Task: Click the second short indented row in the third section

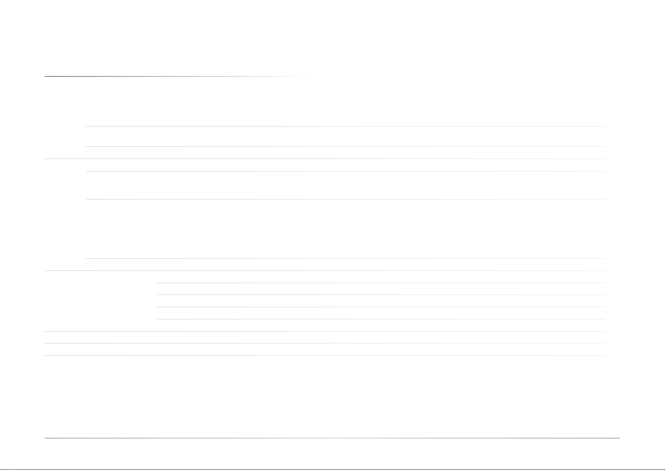Action: [x=380, y=289]
